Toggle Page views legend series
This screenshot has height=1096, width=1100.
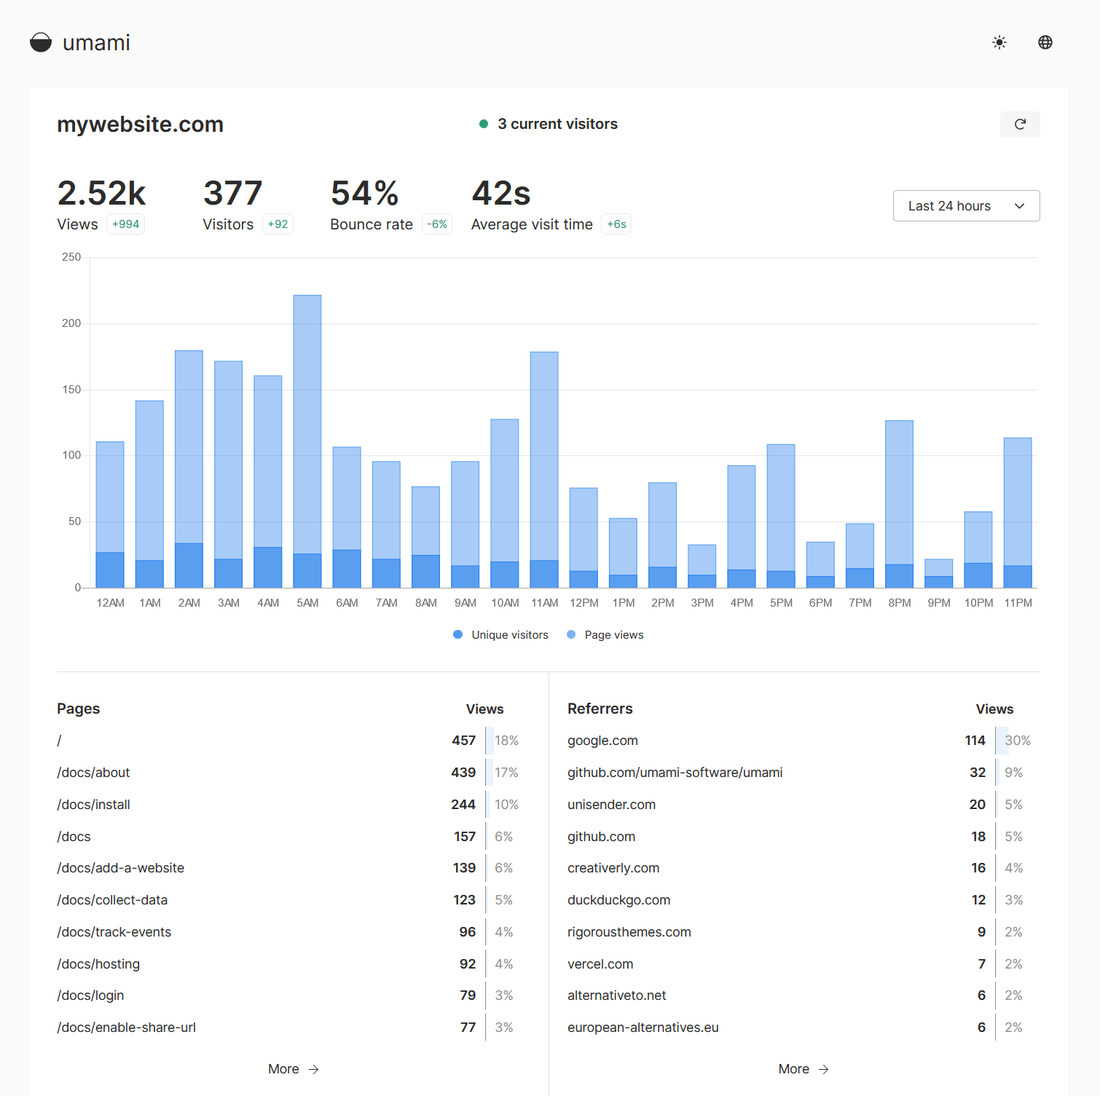[x=605, y=635]
